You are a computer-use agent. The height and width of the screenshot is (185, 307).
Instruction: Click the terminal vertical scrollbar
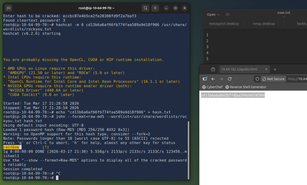pos(189,150)
